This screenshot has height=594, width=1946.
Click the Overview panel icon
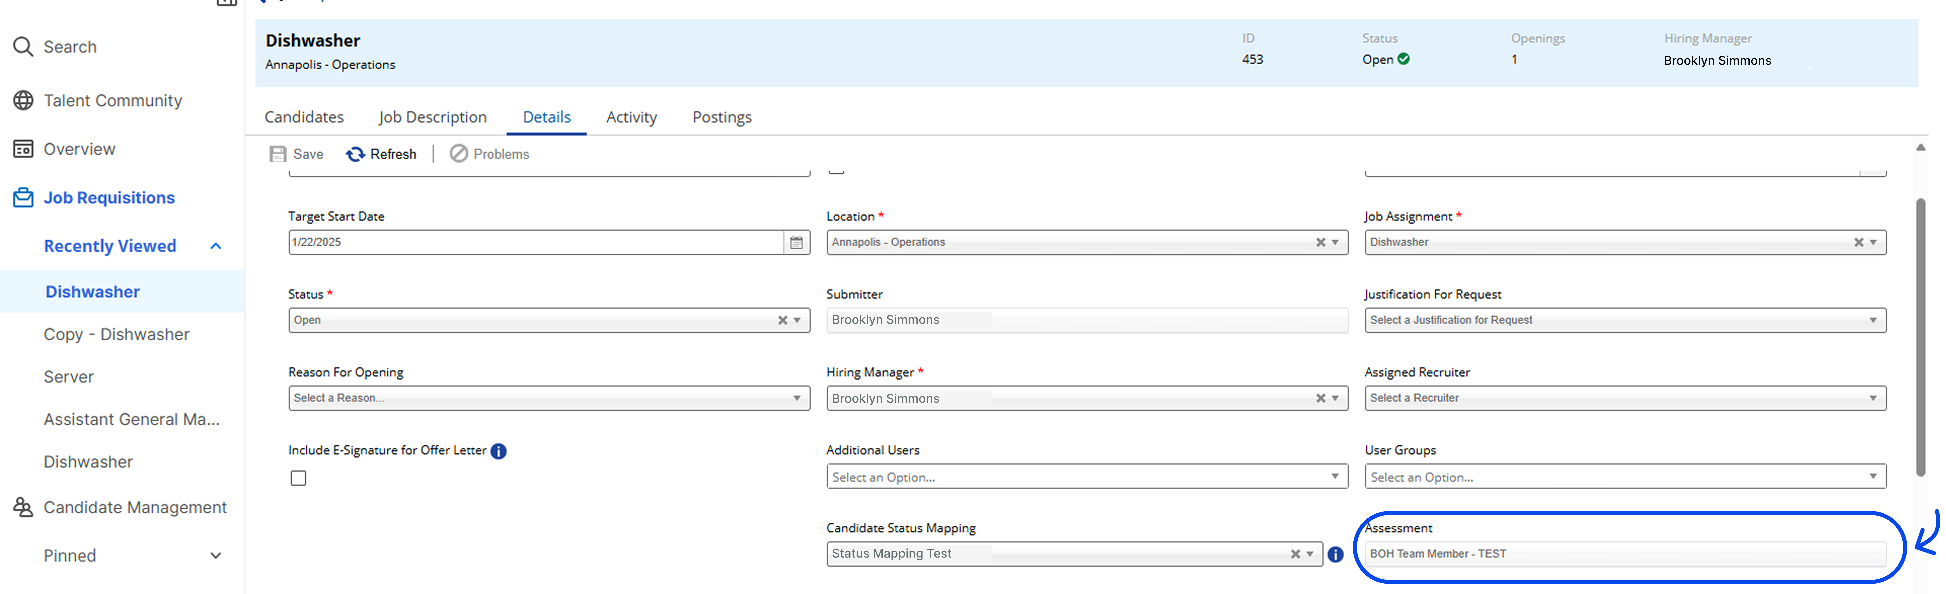click(x=23, y=149)
